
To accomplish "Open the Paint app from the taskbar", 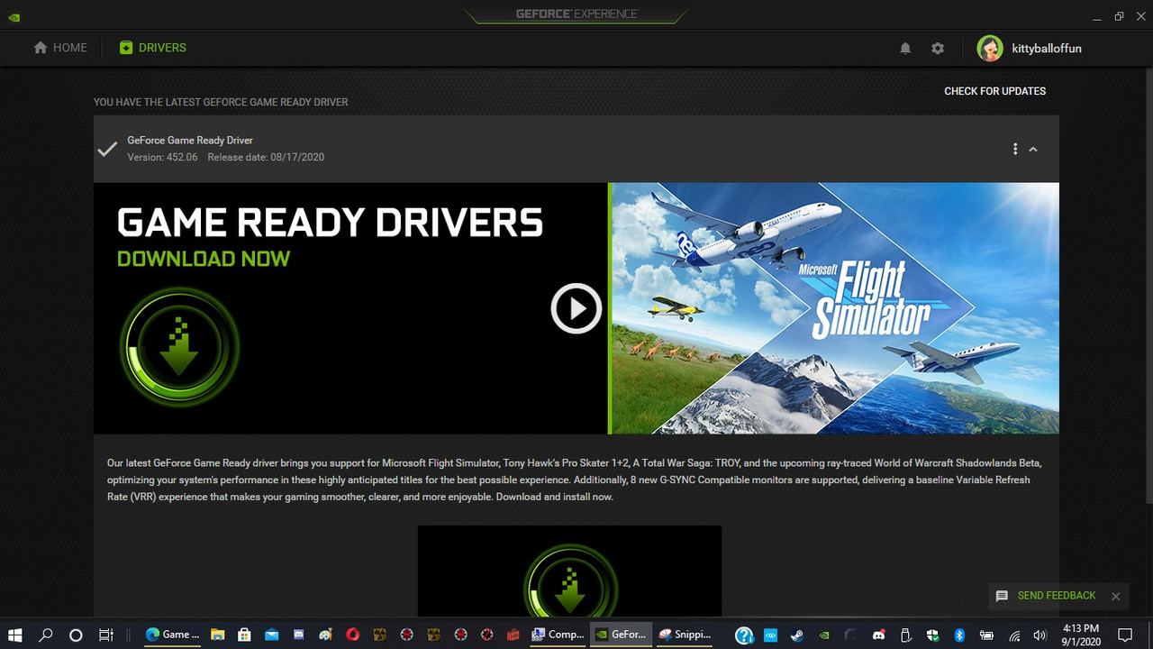I will coord(325,635).
